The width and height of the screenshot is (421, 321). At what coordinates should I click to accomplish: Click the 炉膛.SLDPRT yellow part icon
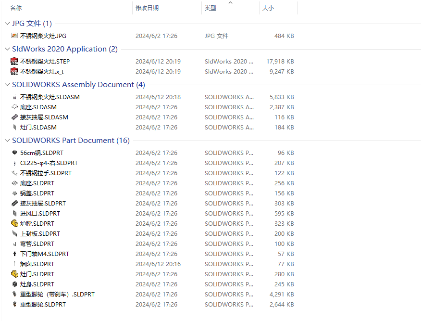[x=14, y=223]
